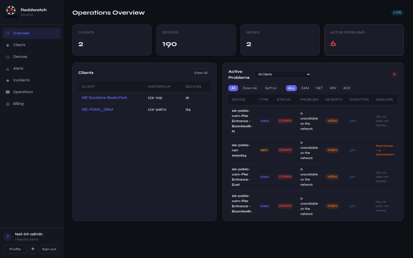Filter problems by Down (6)
This screenshot has width=413, height=258.
[x=250, y=88]
